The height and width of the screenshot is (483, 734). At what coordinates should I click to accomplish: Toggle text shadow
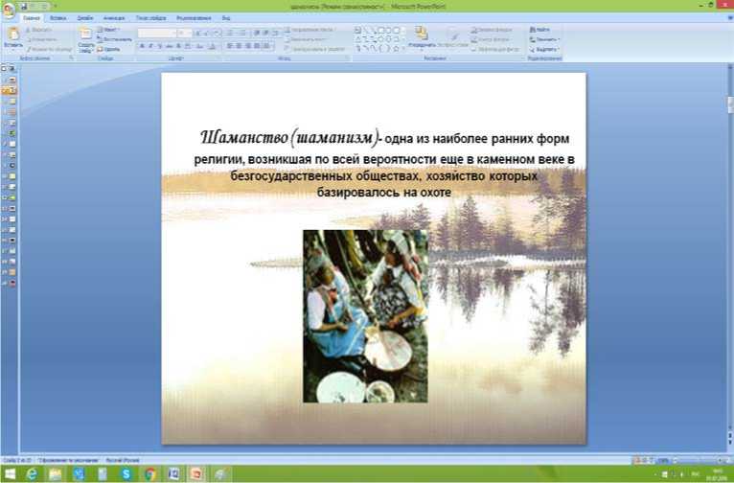tap(178, 46)
